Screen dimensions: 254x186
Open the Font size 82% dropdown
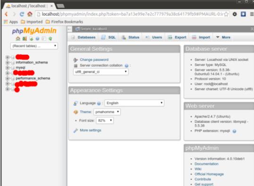pyautogui.click(x=105, y=120)
